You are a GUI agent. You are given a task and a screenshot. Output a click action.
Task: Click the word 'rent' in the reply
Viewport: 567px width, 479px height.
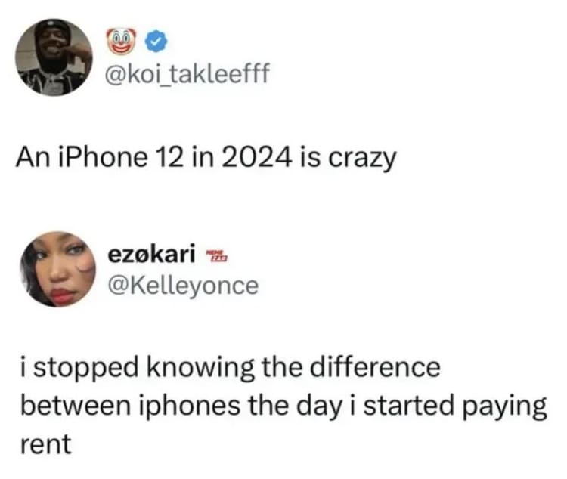point(46,444)
